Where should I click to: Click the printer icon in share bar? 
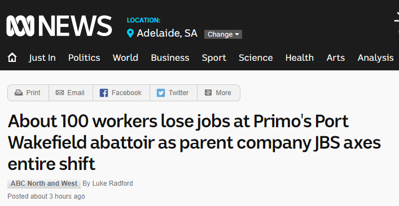click(x=18, y=93)
